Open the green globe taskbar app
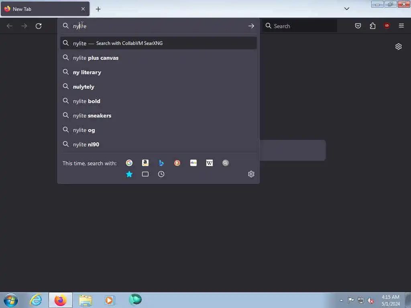The height and width of the screenshot is (308, 411). pyautogui.click(x=135, y=300)
